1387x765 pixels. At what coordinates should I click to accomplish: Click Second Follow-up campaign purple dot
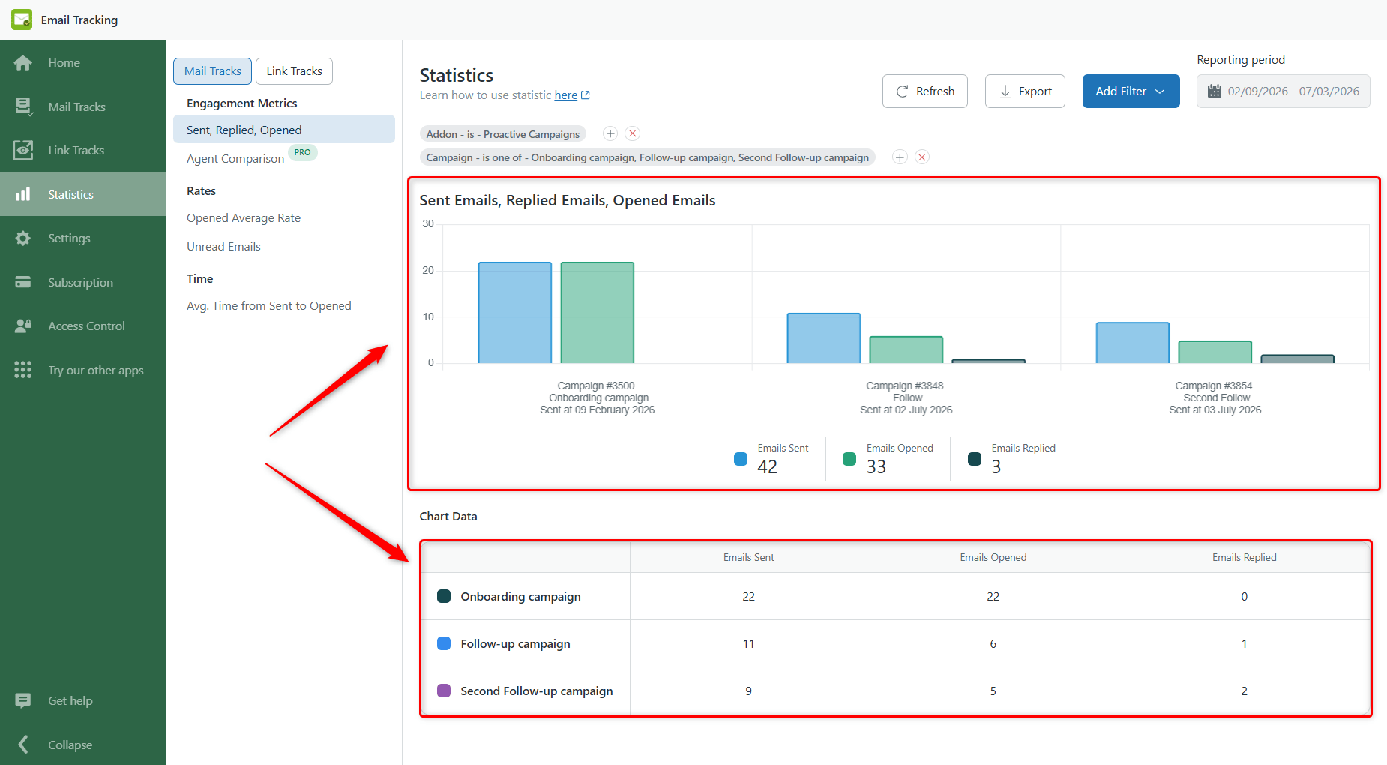pos(444,691)
